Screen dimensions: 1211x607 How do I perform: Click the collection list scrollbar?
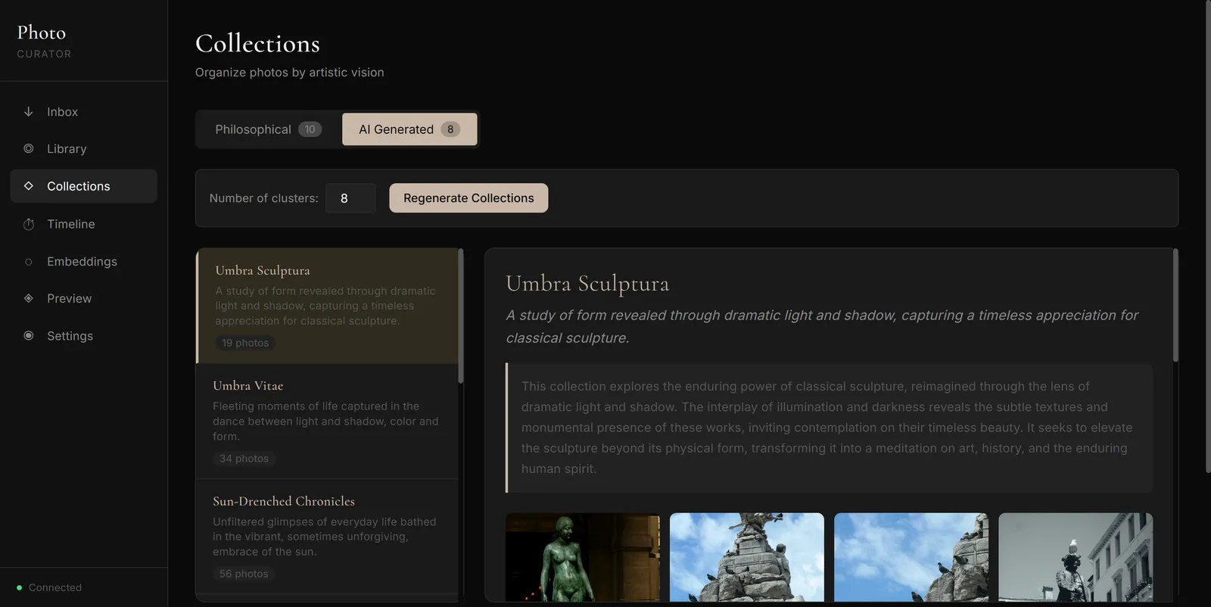coord(461,316)
